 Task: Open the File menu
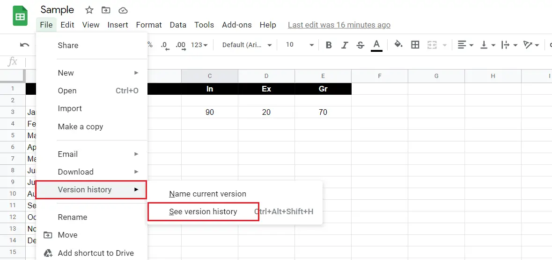coord(46,25)
